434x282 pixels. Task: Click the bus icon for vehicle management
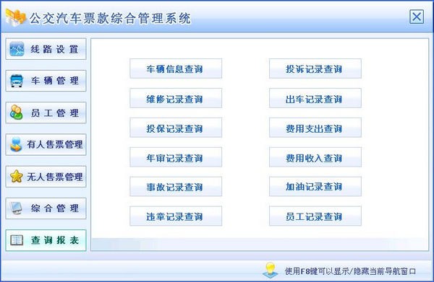tap(17, 81)
